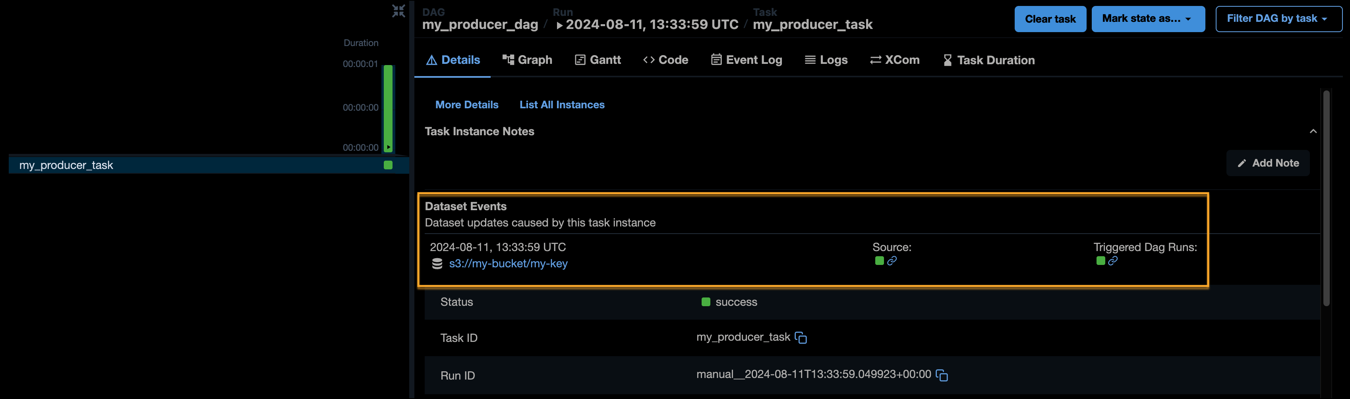Collapse the Task Instance Notes section chevron
Image resolution: width=1350 pixels, height=399 pixels.
pyautogui.click(x=1313, y=131)
